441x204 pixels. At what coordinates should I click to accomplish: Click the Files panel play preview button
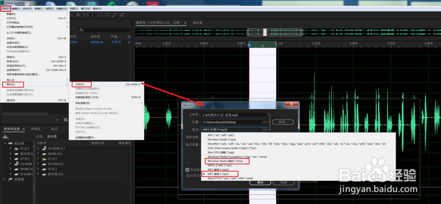point(58,120)
